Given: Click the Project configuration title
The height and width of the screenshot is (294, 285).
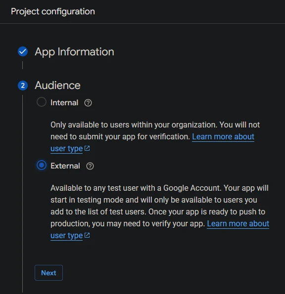Looking at the screenshot, I should tap(53, 11).
